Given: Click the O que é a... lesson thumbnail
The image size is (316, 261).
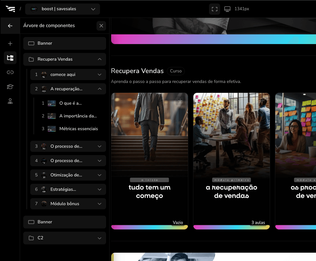Looking at the screenshot, I should click(x=52, y=103).
